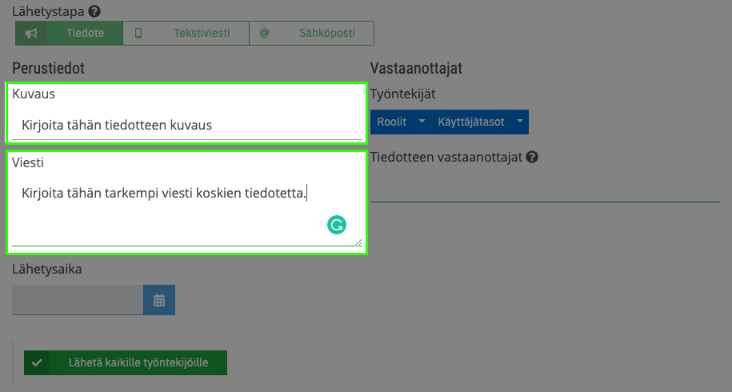Open help icon next to Lähetystapa
Viewport: 732px width, 392px height.
tap(94, 11)
